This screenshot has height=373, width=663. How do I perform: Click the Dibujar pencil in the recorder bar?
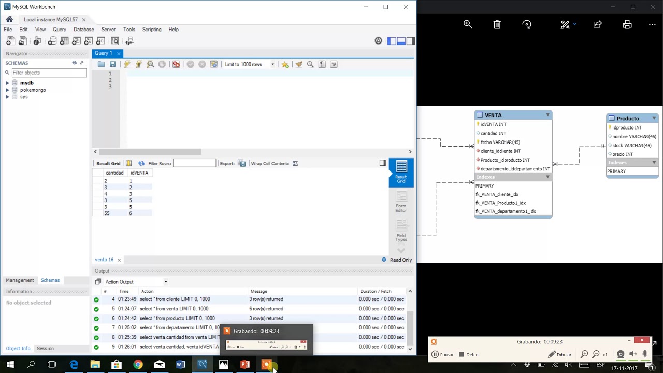tap(560, 354)
